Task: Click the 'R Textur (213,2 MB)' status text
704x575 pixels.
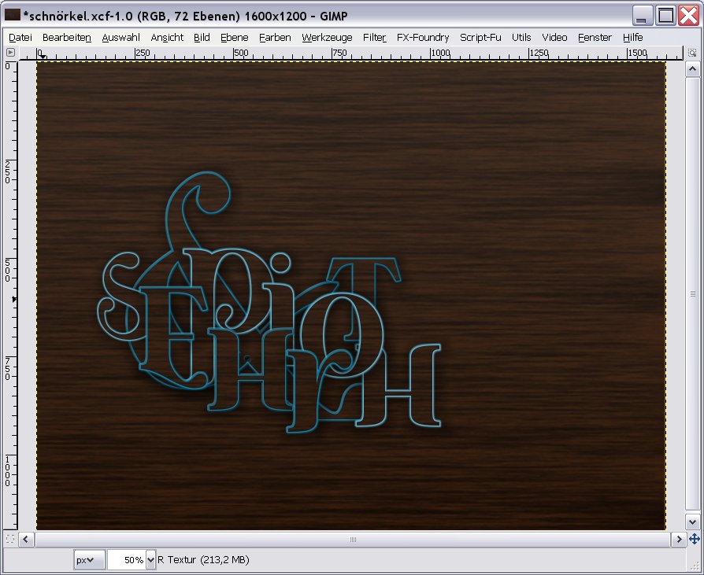Action: click(x=203, y=560)
